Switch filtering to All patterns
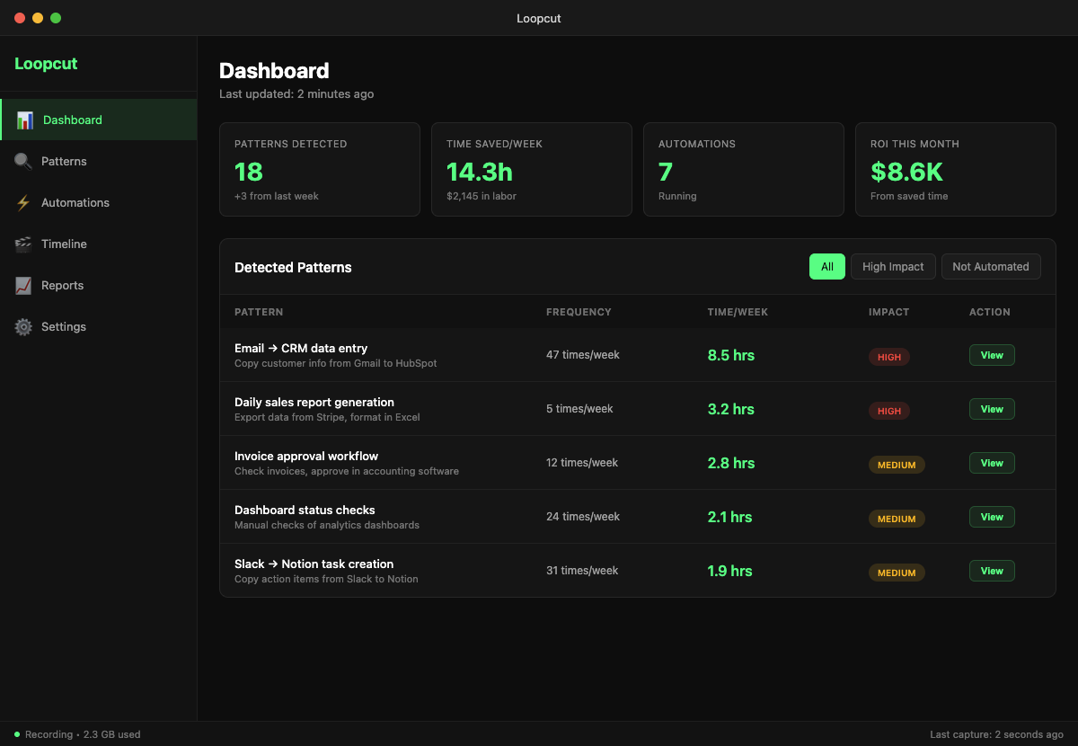 (x=826, y=266)
